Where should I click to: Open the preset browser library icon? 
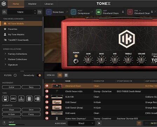tap(5, 12)
